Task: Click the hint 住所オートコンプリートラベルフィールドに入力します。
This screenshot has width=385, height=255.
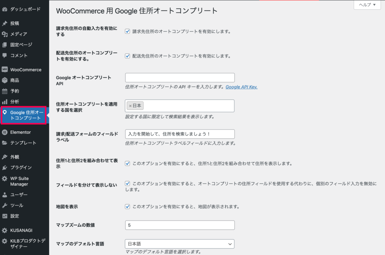Action: pyautogui.click(x=180, y=143)
